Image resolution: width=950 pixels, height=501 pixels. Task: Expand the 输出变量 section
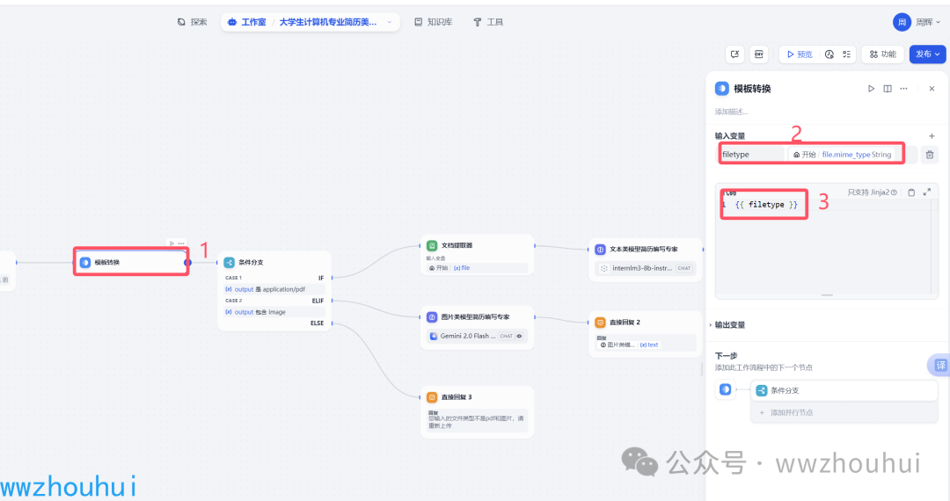click(730, 325)
